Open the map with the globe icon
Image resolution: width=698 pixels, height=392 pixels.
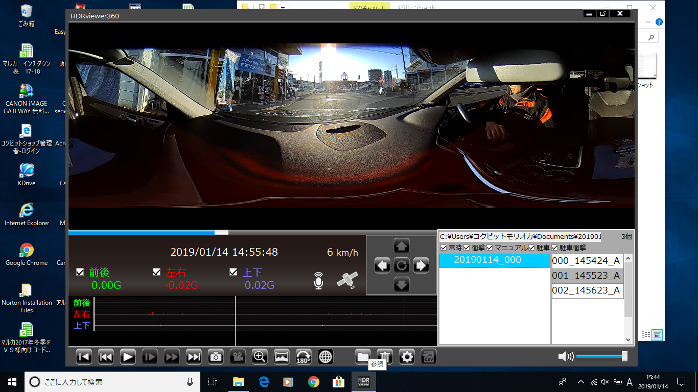tap(325, 357)
